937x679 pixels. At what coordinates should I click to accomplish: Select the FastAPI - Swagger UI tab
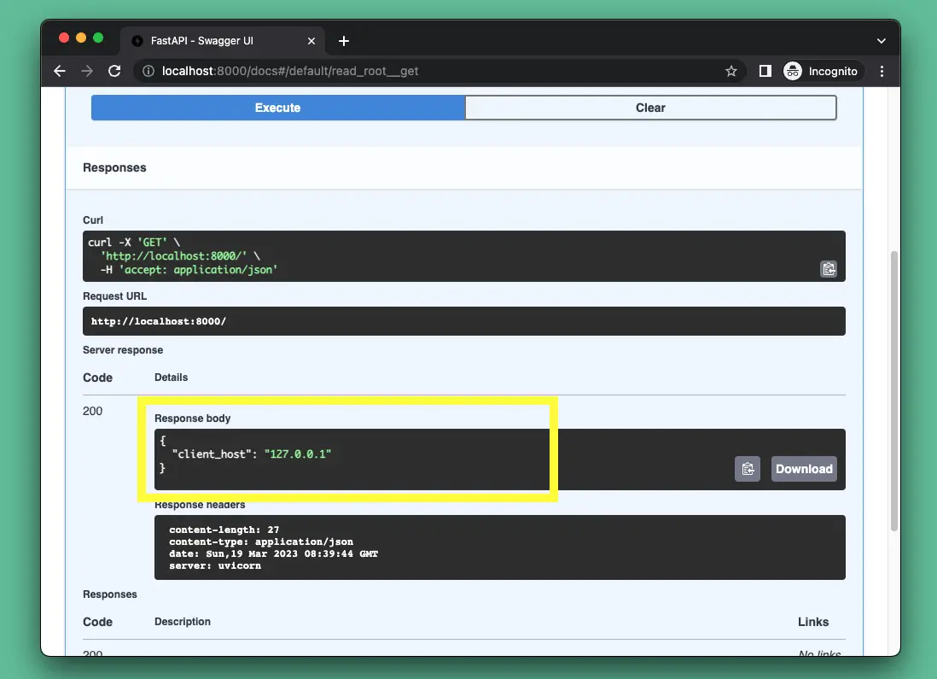pyautogui.click(x=223, y=41)
